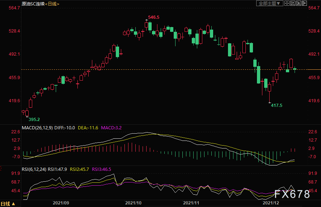321x207 pixels.
Task: Click the RSI1:47.9 value
Action: point(57,169)
